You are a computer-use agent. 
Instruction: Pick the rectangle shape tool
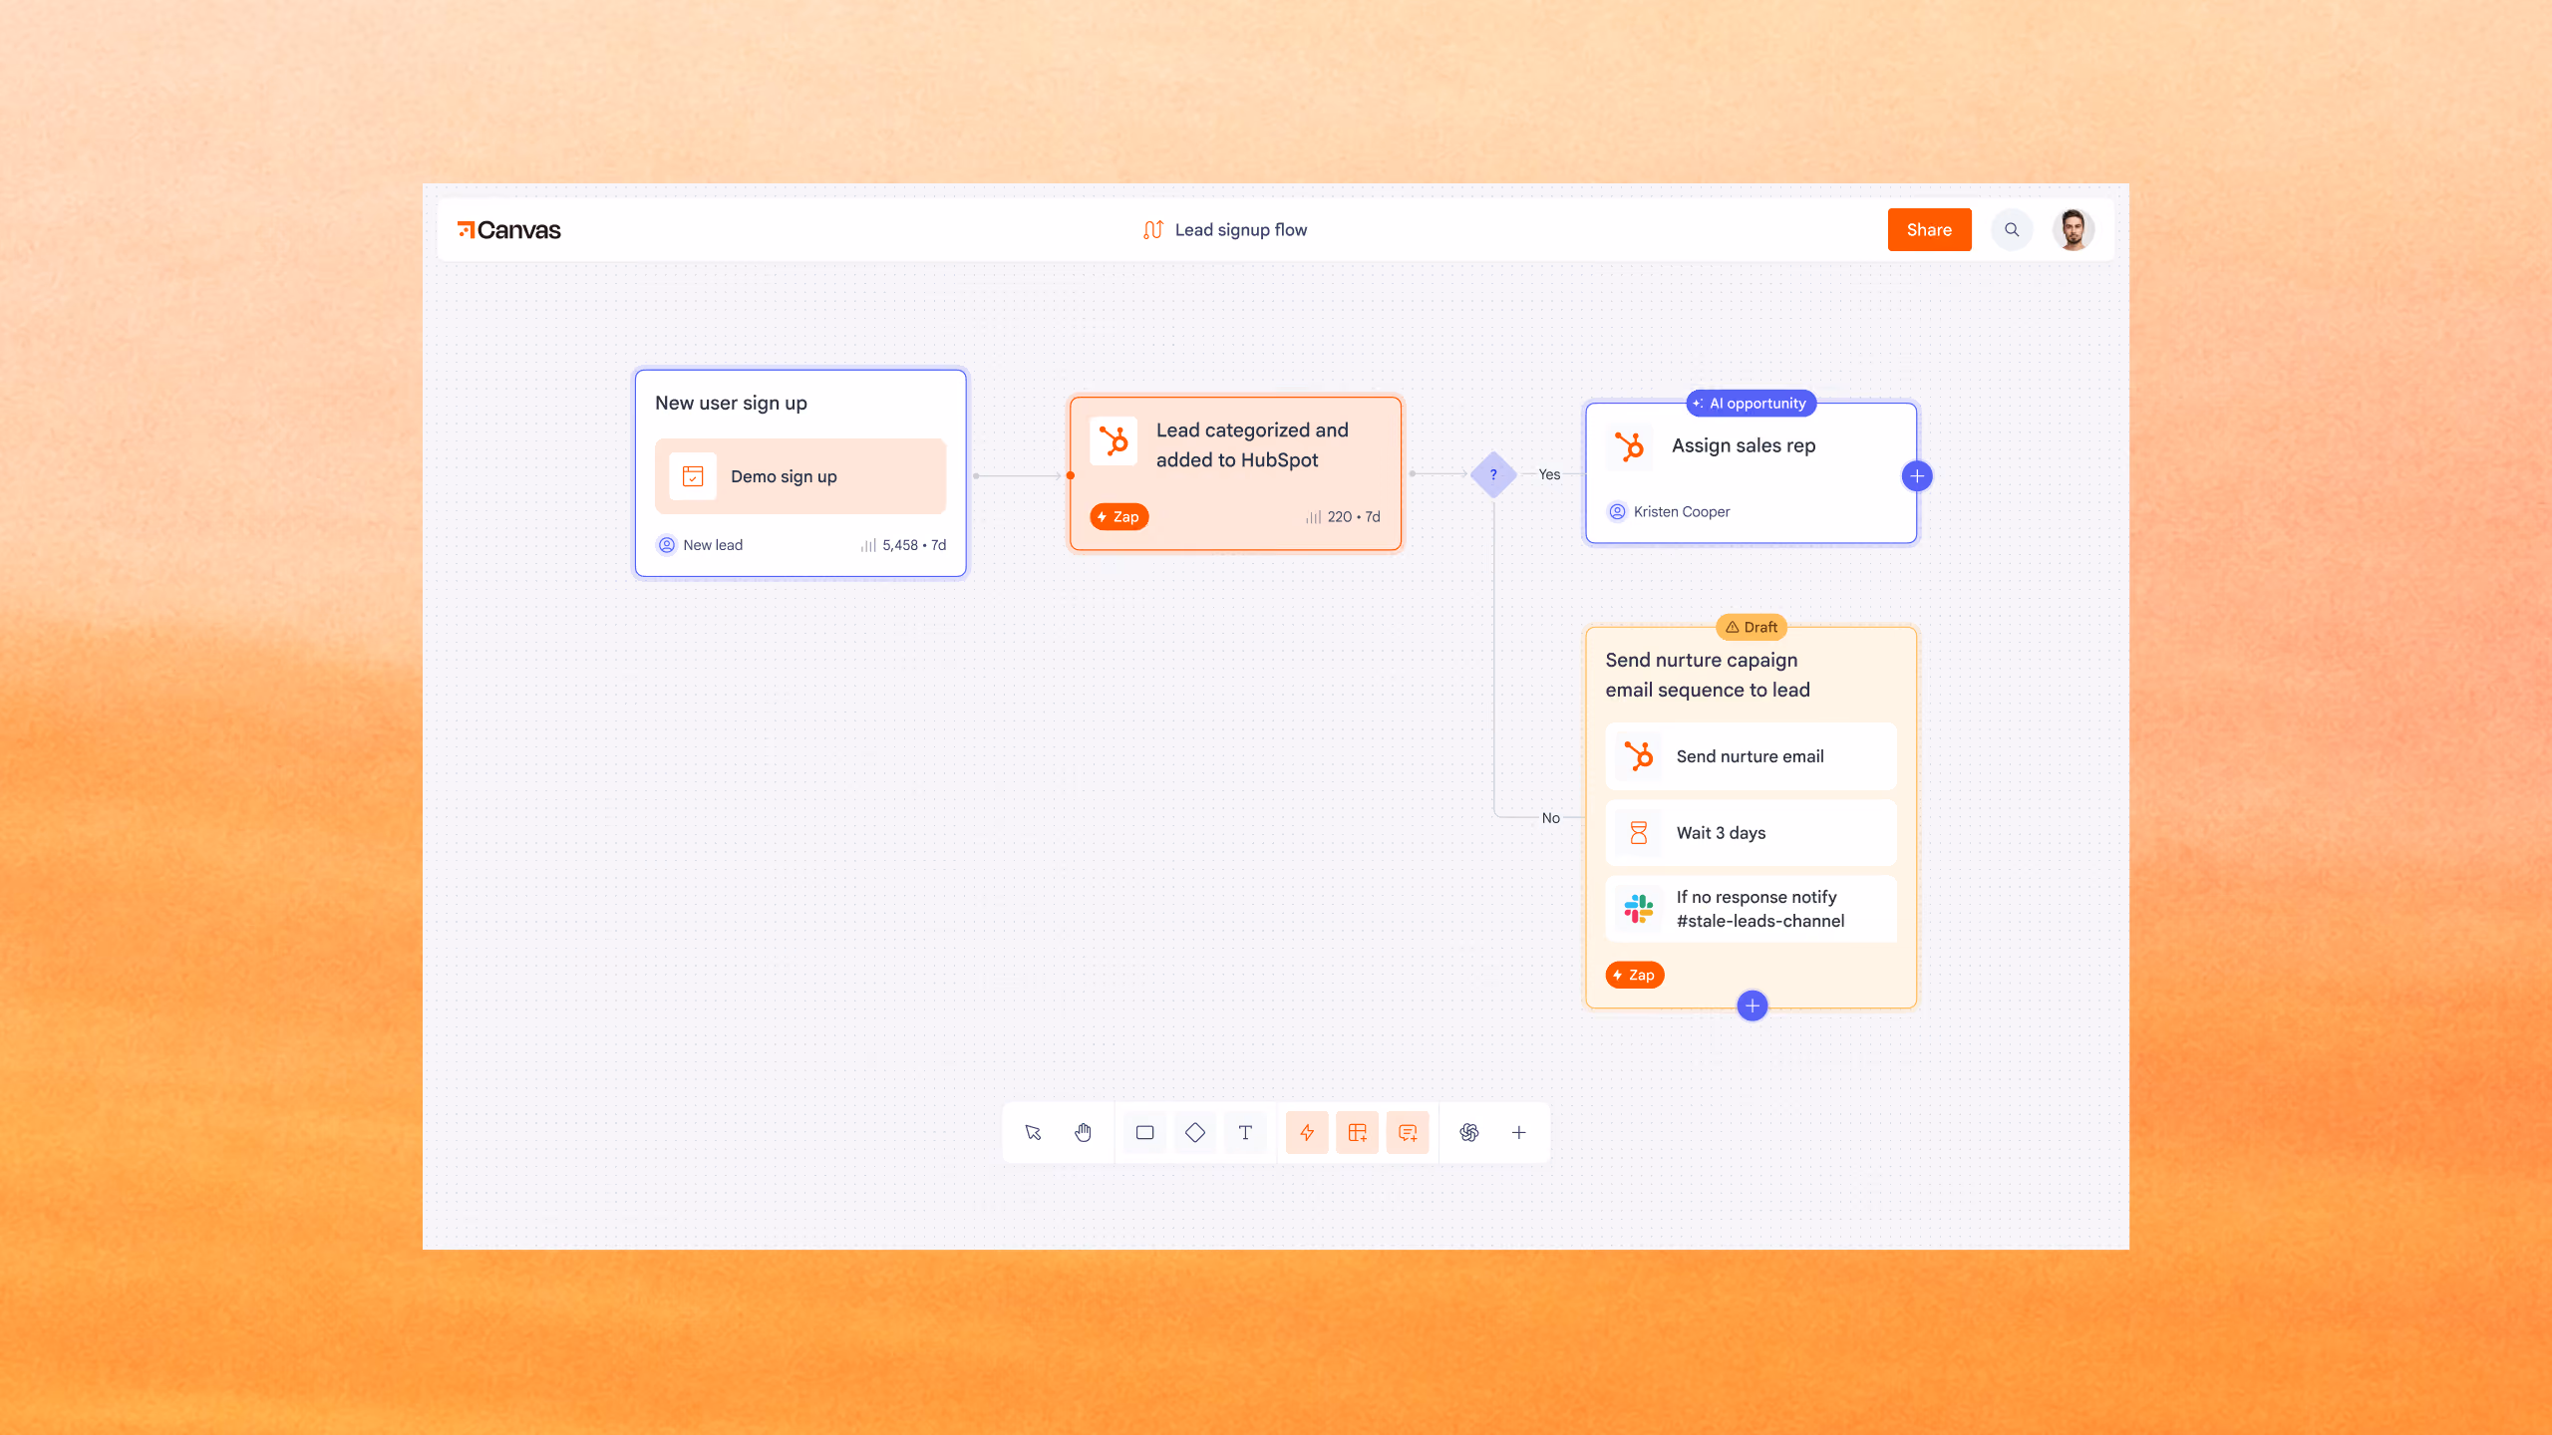pyautogui.click(x=1144, y=1132)
